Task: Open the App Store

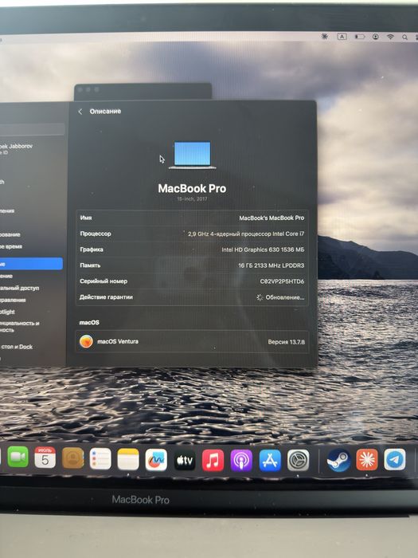Action: coord(270,460)
